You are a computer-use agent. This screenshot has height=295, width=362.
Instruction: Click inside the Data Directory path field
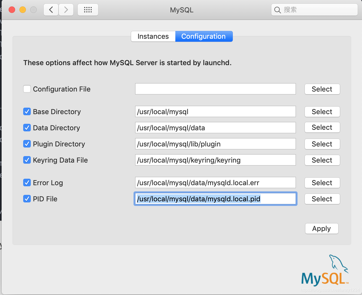215,128
